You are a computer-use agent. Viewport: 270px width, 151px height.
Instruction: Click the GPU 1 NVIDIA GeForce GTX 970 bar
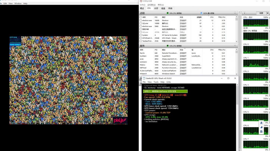point(165,91)
